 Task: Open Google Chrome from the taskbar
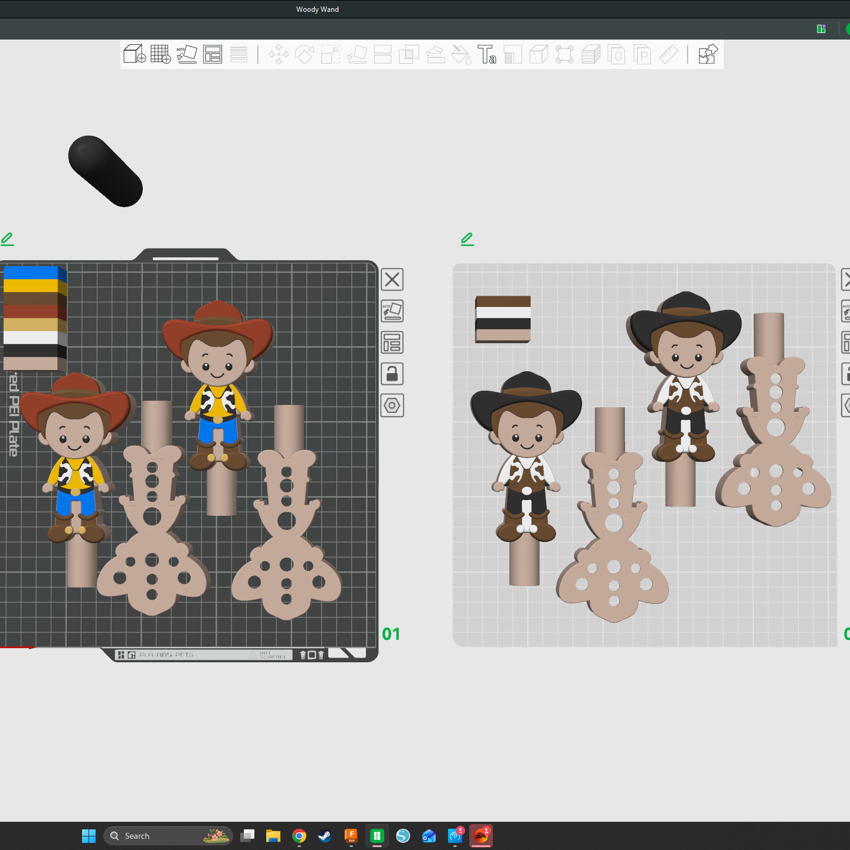[x=299, y=836]
